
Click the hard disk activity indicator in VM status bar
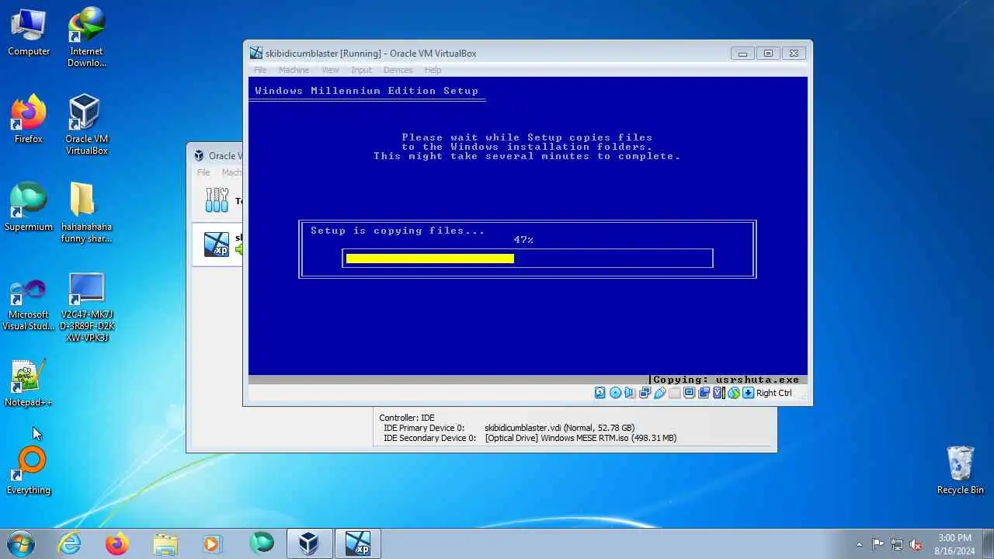tap(600, 393)
